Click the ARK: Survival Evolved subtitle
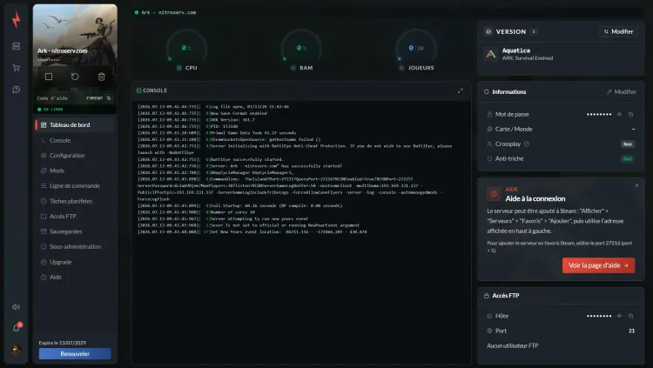Viewport: 653px width, 368px height. point(528,58)
